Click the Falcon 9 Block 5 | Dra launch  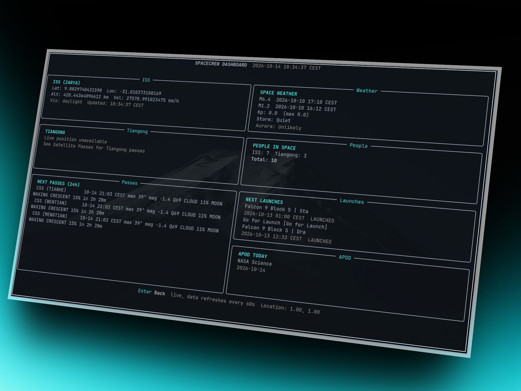(x=274, y=229)
